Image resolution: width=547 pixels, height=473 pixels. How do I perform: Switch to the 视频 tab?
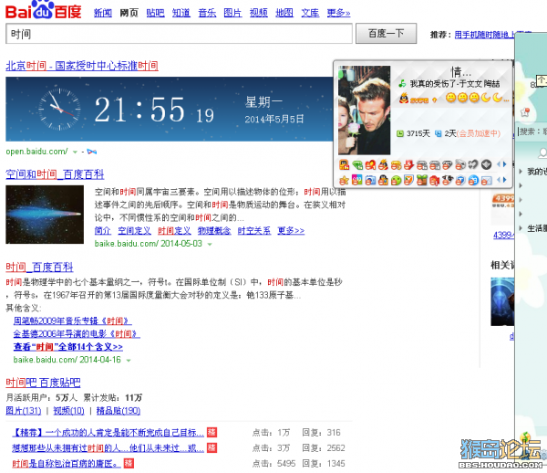click(259, 13)
